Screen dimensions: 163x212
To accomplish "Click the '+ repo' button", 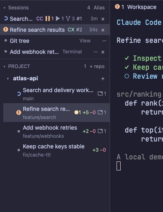I will coord(97,66).
